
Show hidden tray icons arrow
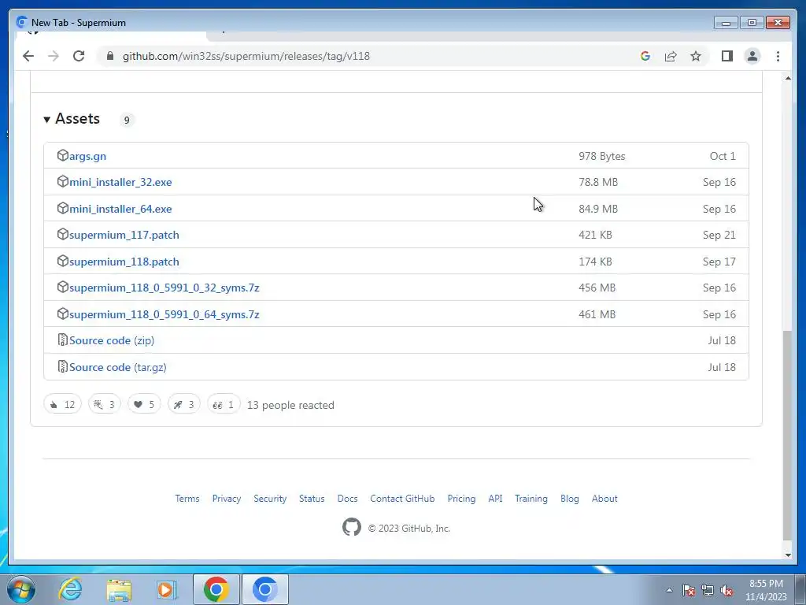[669, 591]
